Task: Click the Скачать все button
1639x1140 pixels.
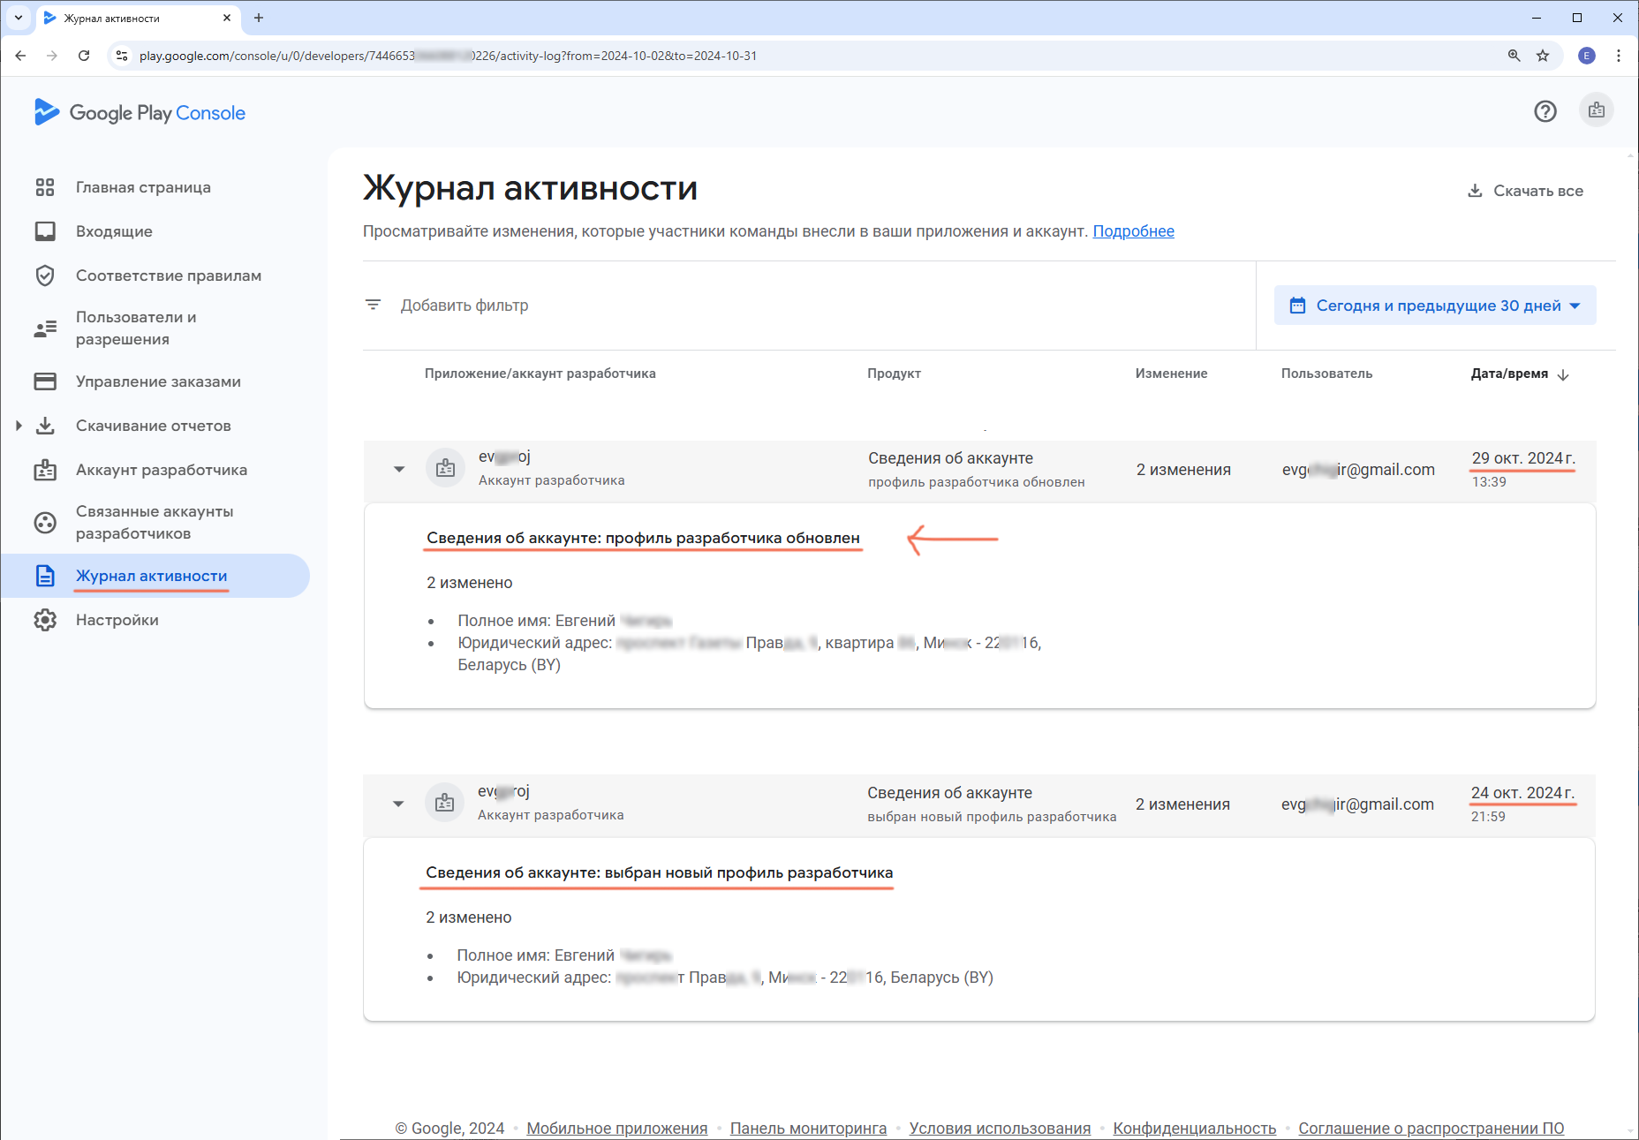Action: 1525,191
